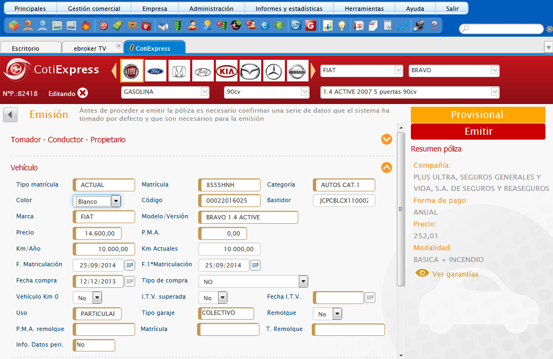Image resolution: width=553 pixels, height=359 pixels.
Task: Open the Ayuda menu
Action: click(x=415, y=9)
